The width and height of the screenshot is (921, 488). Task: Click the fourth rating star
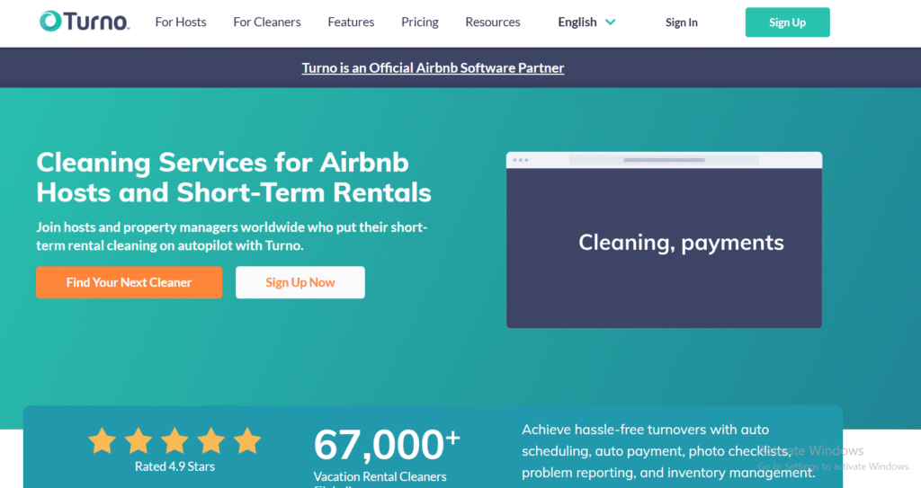tap(211, 440)
